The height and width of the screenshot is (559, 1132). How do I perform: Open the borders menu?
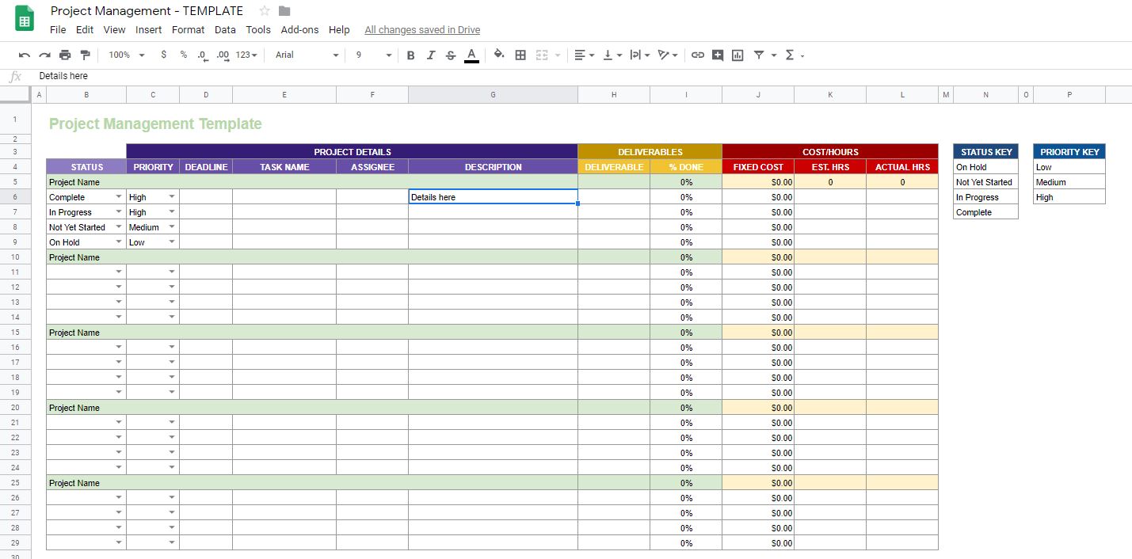pyautogui.click(x=520, y=55)
